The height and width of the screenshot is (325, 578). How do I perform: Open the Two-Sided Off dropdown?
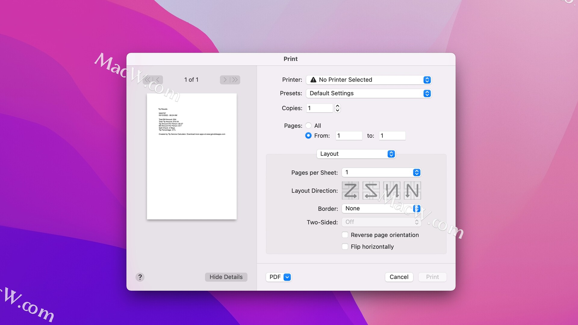point(381,222)
